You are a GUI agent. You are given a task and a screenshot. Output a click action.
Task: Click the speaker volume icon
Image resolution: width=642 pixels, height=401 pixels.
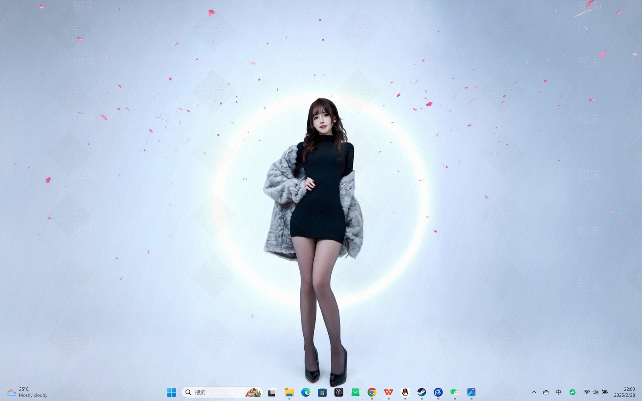point(595,392)
